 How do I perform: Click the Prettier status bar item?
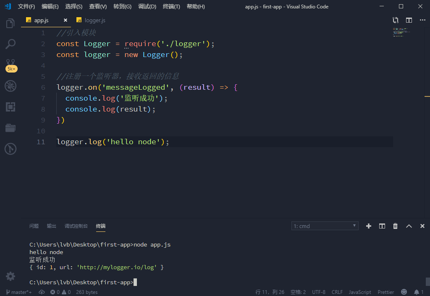386,292
